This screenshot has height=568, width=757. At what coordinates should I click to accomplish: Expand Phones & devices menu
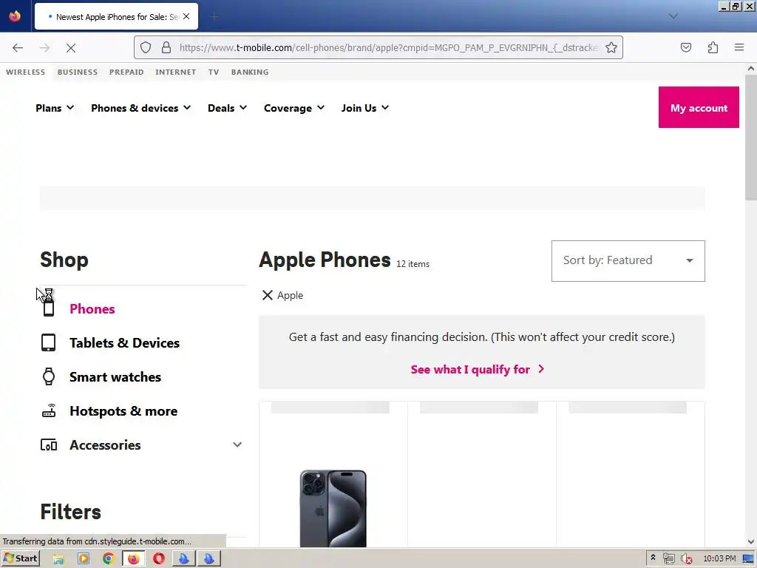(140, 108)
